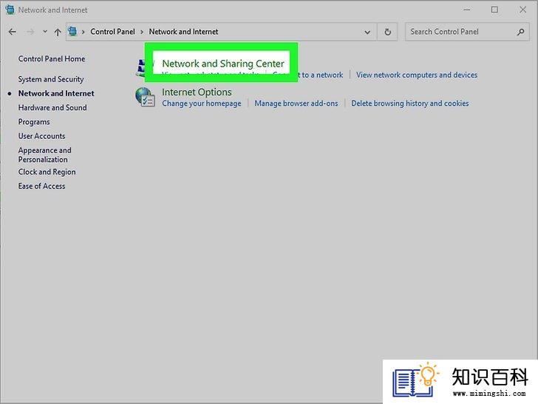Open Internet Options heading
The width and height of the screenshot is (538, 404).
coord(197,92)
